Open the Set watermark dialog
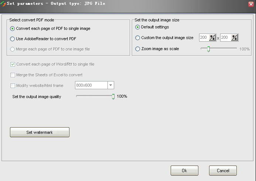The height and width of the screenshot is (181, 256). [x=40, y=132]
